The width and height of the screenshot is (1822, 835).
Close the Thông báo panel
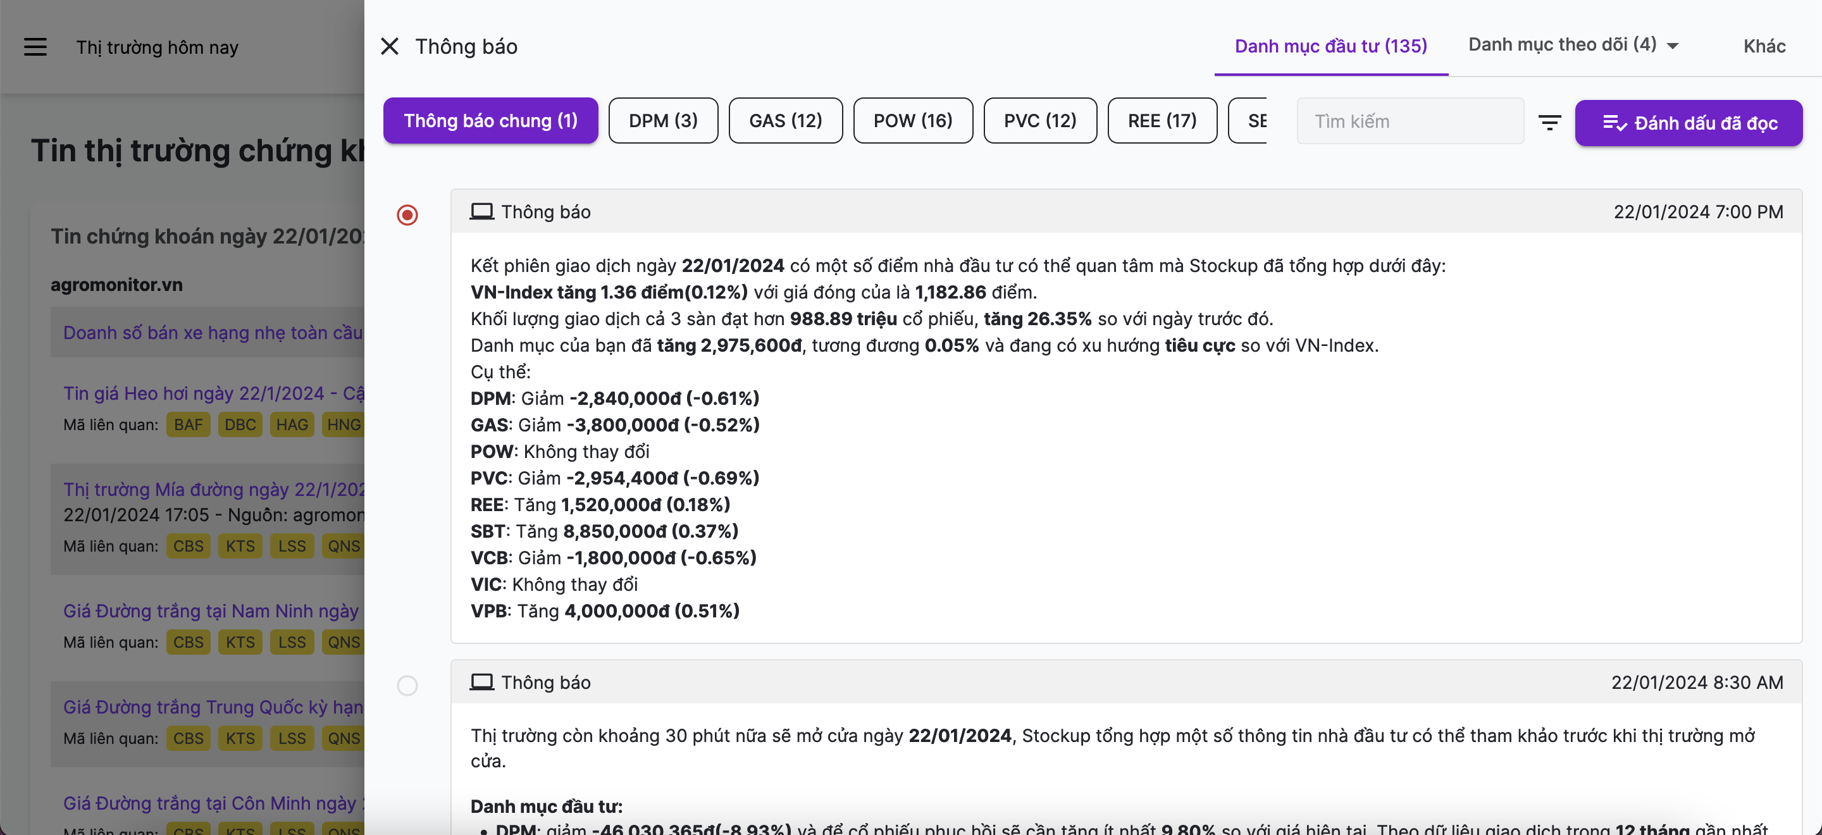[390, 47]
